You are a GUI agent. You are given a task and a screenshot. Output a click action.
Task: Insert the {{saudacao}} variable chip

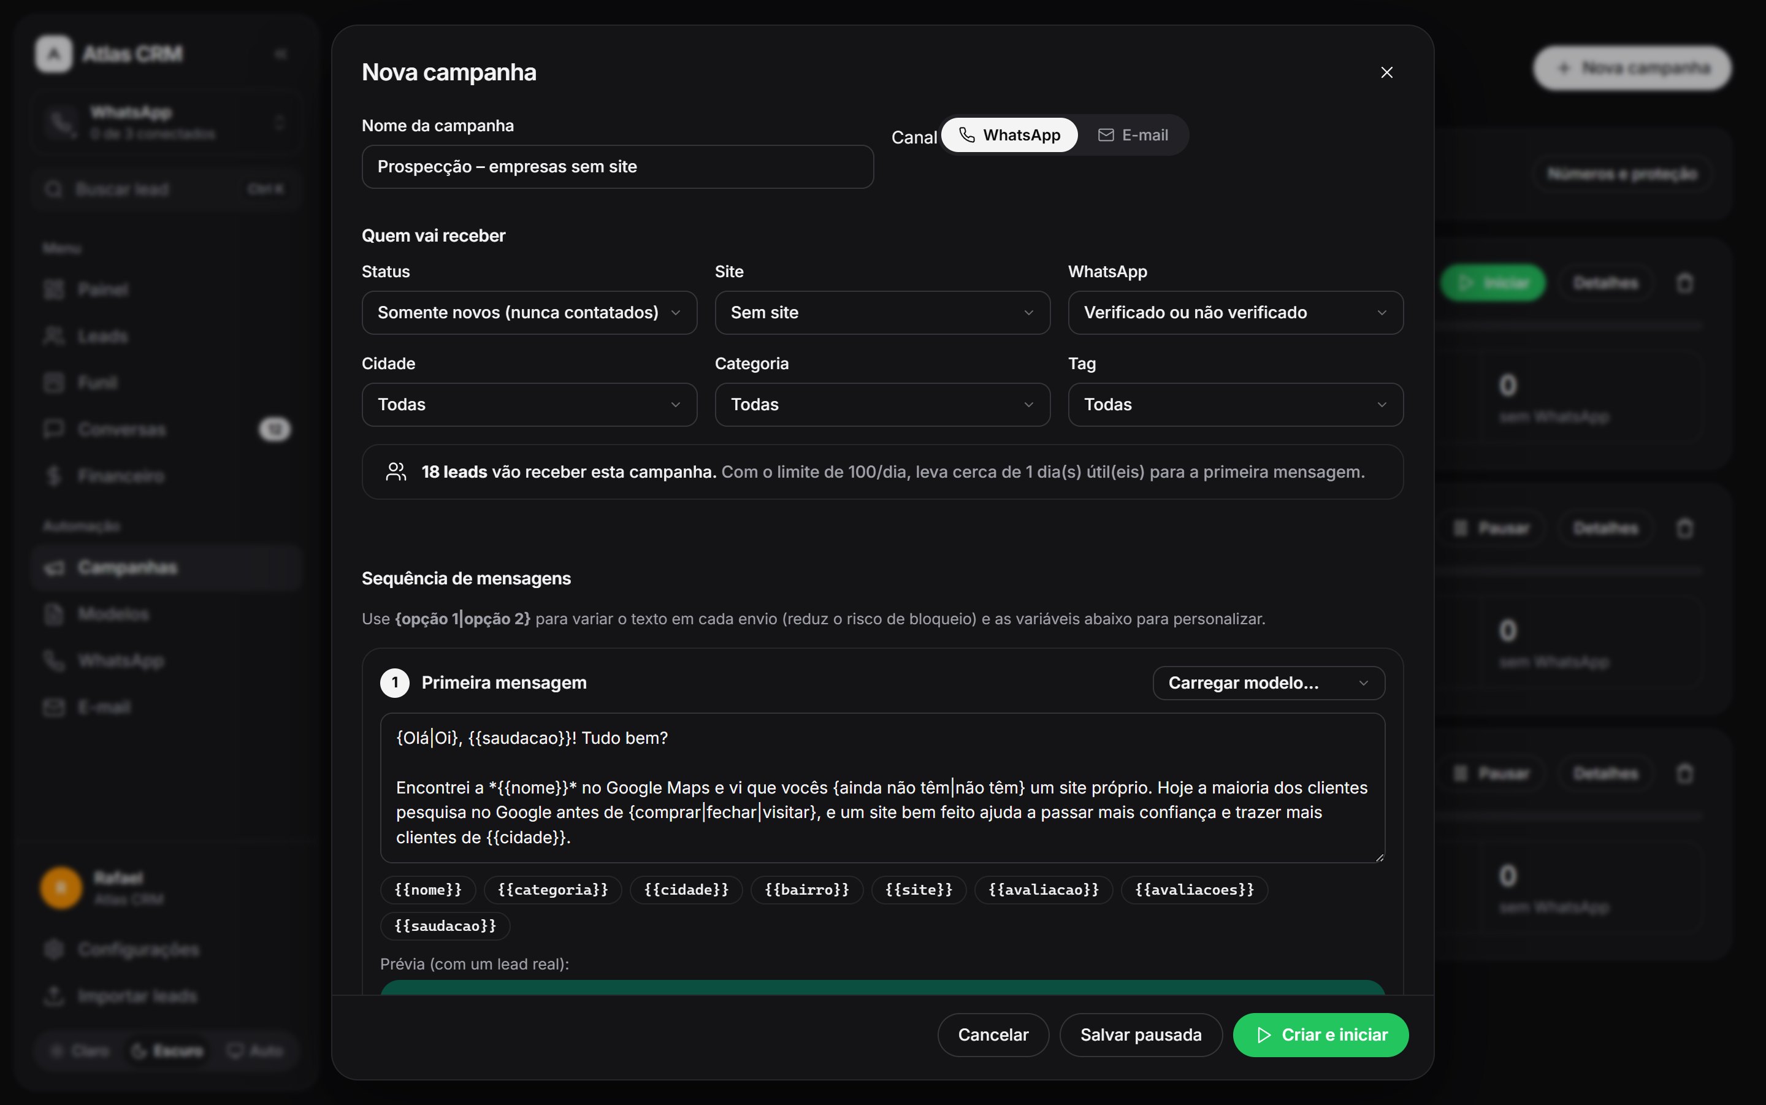tap(445, 926)
